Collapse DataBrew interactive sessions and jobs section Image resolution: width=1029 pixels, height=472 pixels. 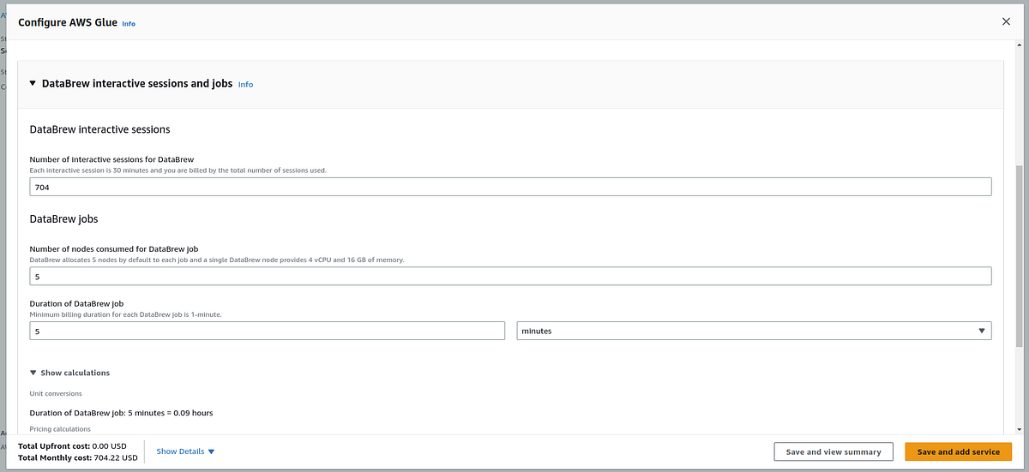[x=33, y=84]
